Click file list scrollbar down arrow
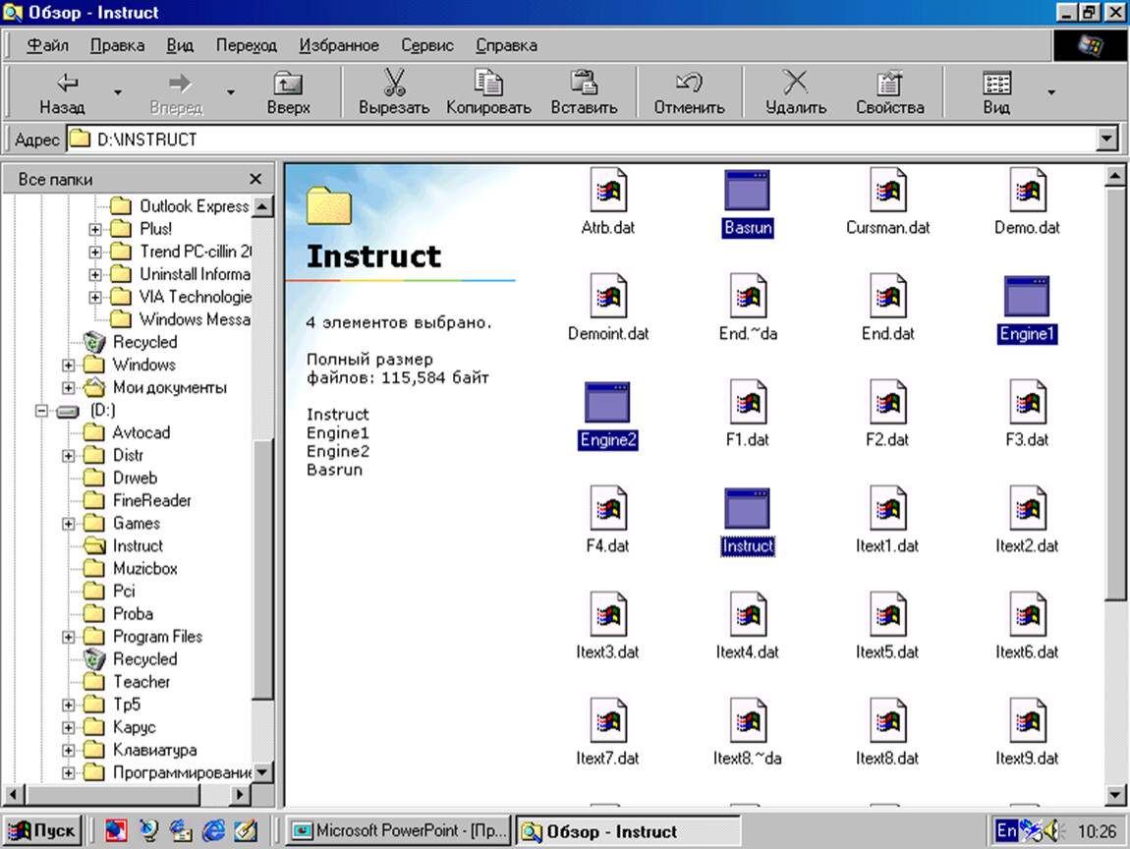The width and height of the screenshot is (1130, 849). point(1115,795)
